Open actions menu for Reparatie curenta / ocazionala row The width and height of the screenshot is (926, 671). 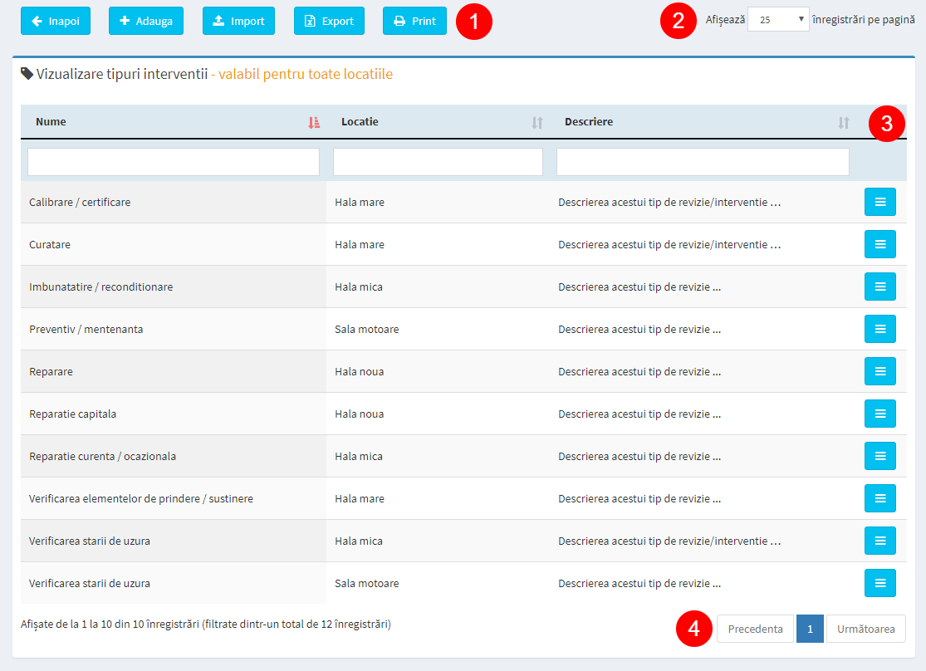(880, 456)
